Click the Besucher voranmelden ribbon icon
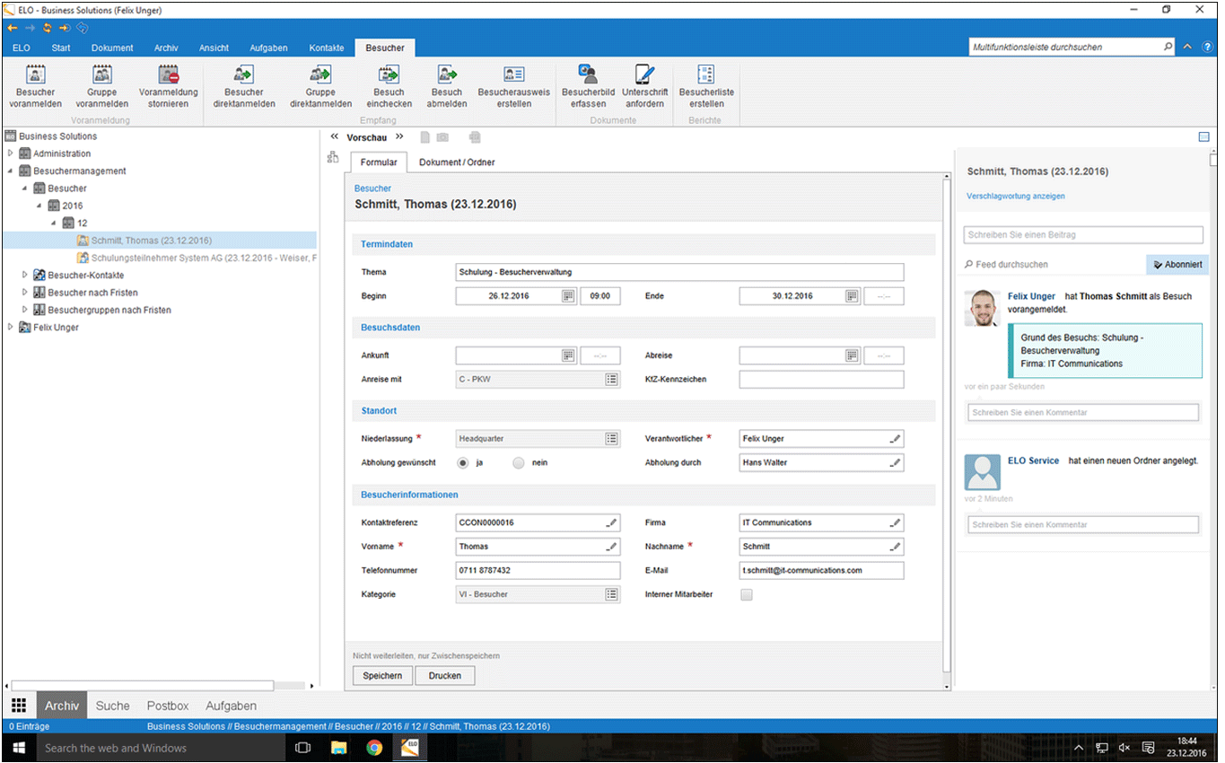The image size is (1225, 763). pyautogui.click(x=35, y=75)
